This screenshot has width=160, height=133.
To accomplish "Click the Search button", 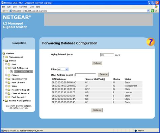I will 103,74.
